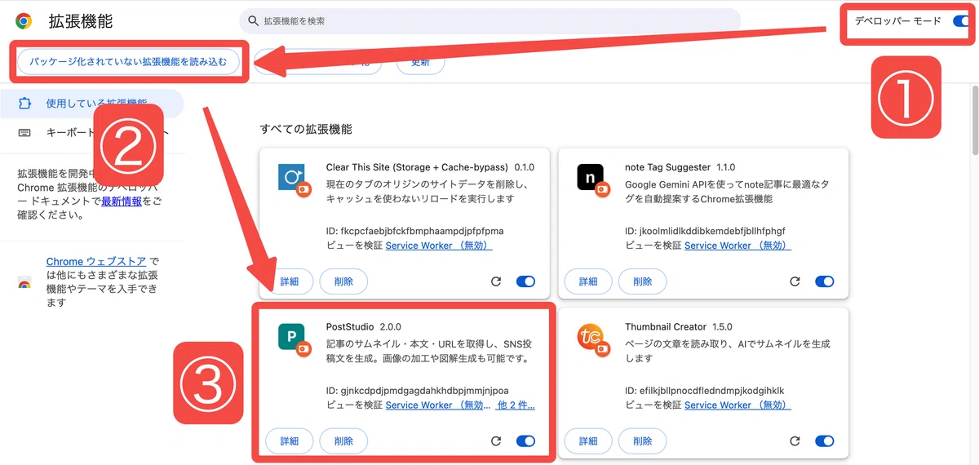The height and width of the screenshot is (465, 979).
Task: Open 詳細 for Thumbnail Creator
Action: 588,441
